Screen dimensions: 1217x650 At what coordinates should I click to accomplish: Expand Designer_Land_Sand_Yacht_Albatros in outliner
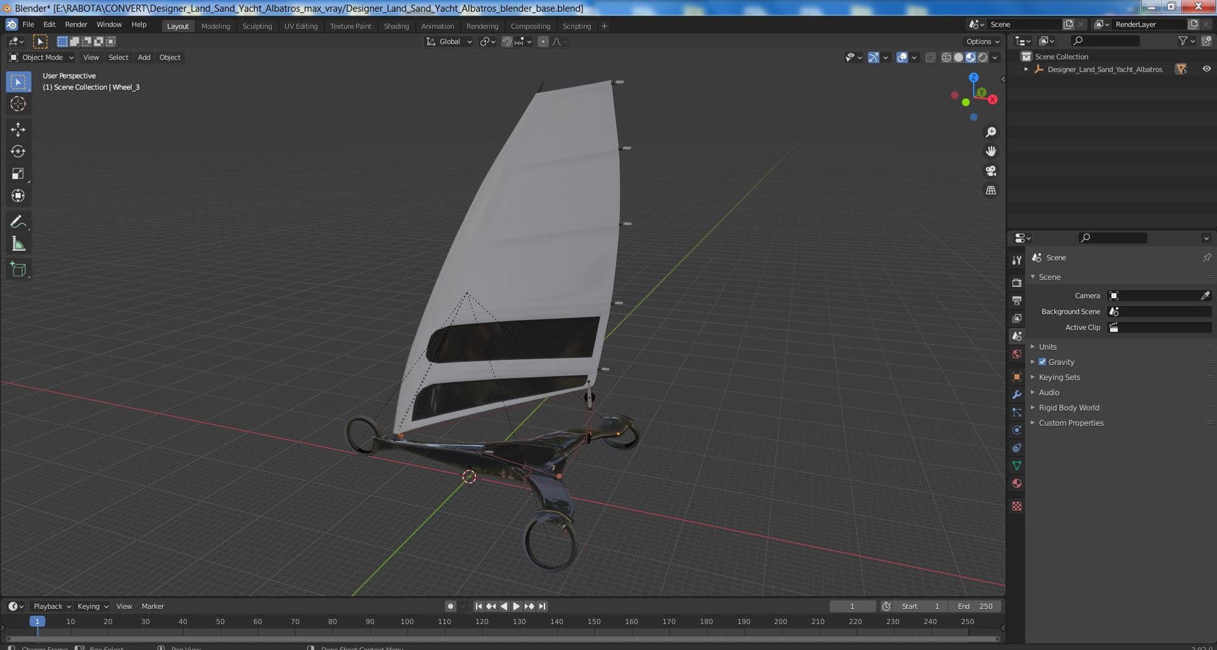click(1026, 69)
